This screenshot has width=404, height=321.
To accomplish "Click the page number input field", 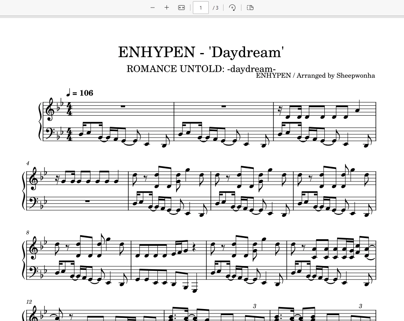I will click(201, 8).
